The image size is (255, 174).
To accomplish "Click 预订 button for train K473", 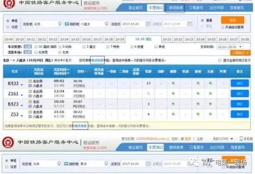I will 240,104.
